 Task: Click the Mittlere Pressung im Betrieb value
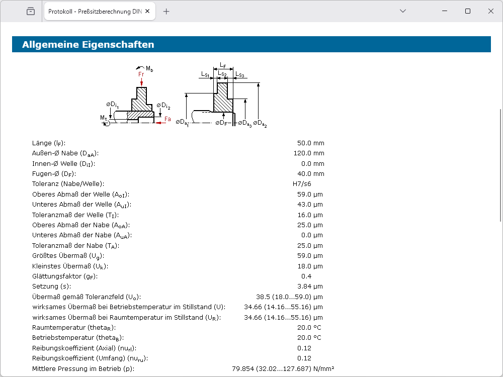click(x=283, y=368)
